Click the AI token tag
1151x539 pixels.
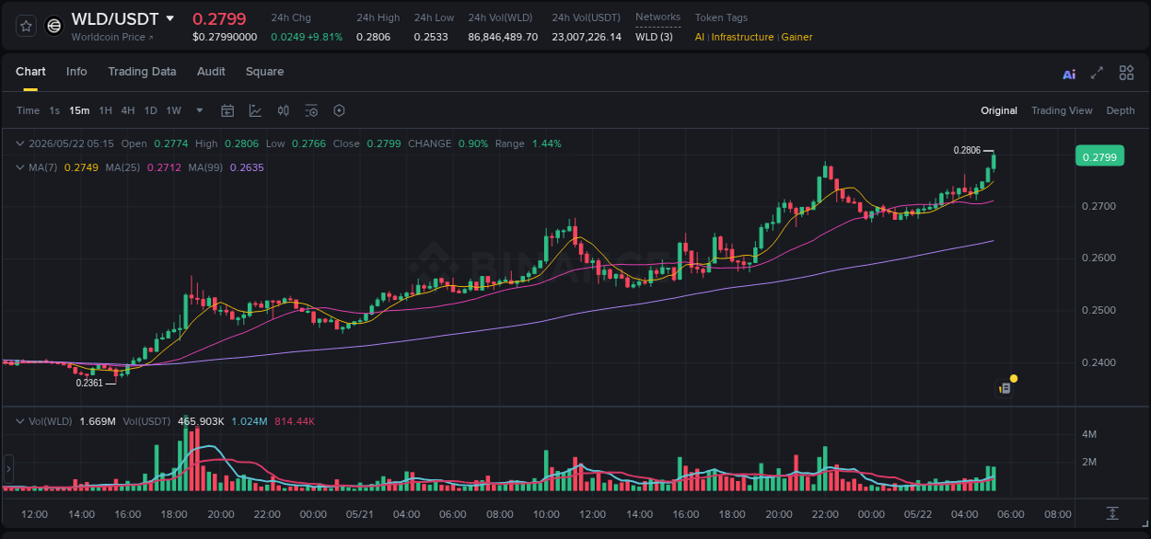click(700, 37)
